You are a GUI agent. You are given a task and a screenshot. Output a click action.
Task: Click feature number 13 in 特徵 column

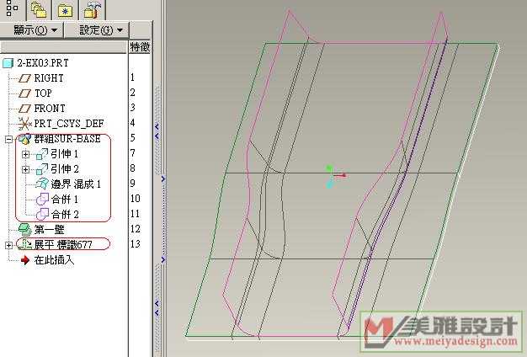pyautogui.click(x=135, y=243)
